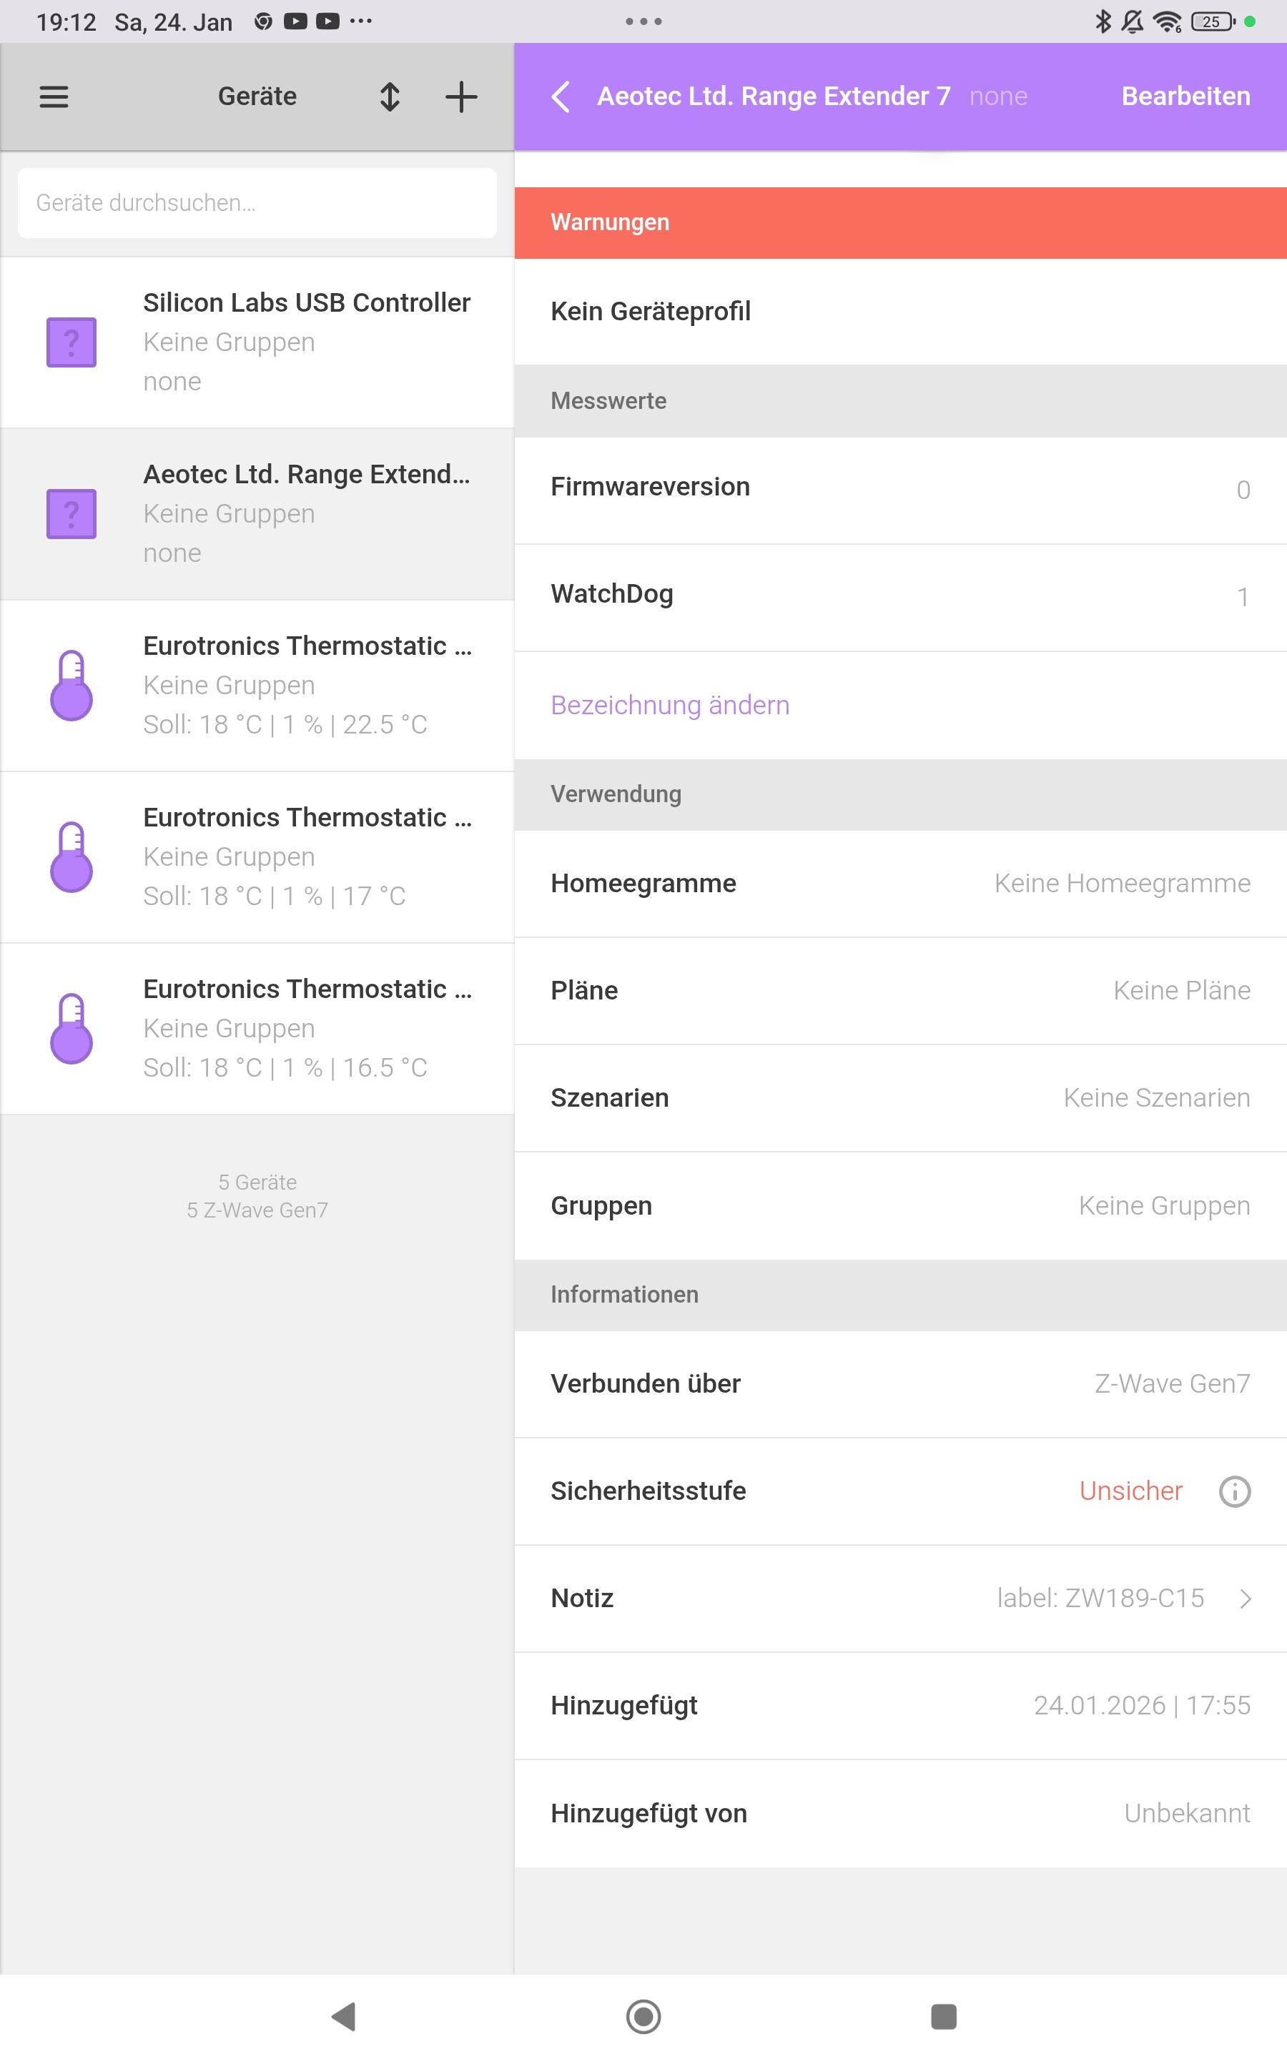Image resolution: width=1287 pixels, height=2059 pixels.
Task: Tap the sort devices arrows icon
Action: 390,96
